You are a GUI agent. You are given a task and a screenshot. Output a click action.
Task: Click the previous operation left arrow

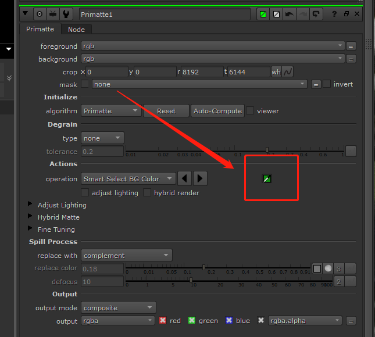click(x=185, y=178)
